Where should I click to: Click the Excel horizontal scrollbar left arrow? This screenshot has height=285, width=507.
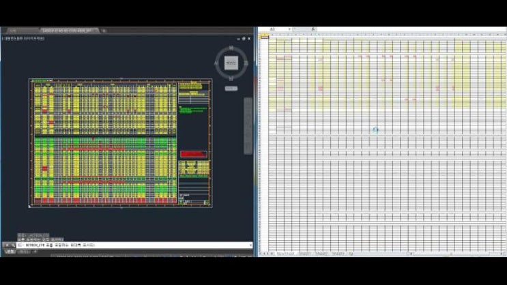pos(411,254)
